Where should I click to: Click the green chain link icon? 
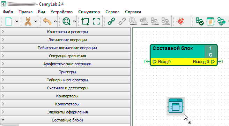point(111,21)
